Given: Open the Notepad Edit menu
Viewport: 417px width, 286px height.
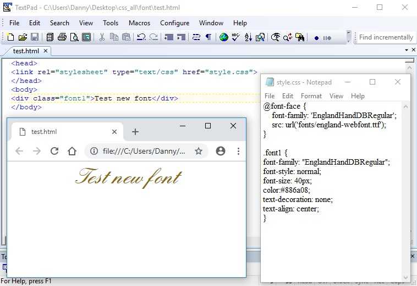Looking at the screenshot, I should (x=288, y=96).
